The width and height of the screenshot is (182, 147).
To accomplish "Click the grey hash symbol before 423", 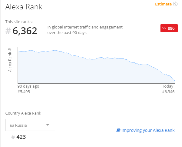I will (13, 137).
